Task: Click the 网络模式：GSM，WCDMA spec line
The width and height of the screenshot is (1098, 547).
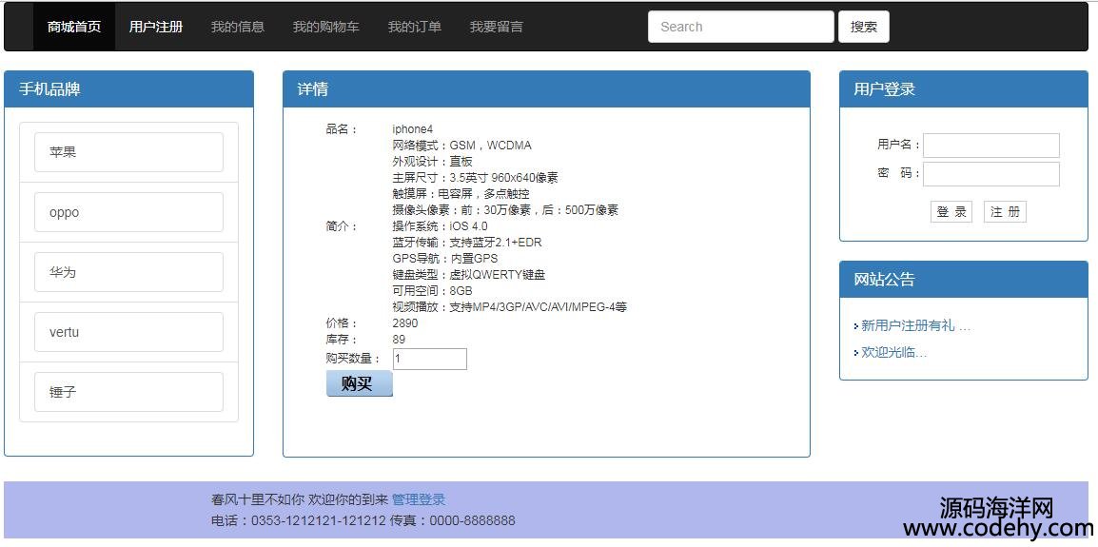Action: coord(461,145)
